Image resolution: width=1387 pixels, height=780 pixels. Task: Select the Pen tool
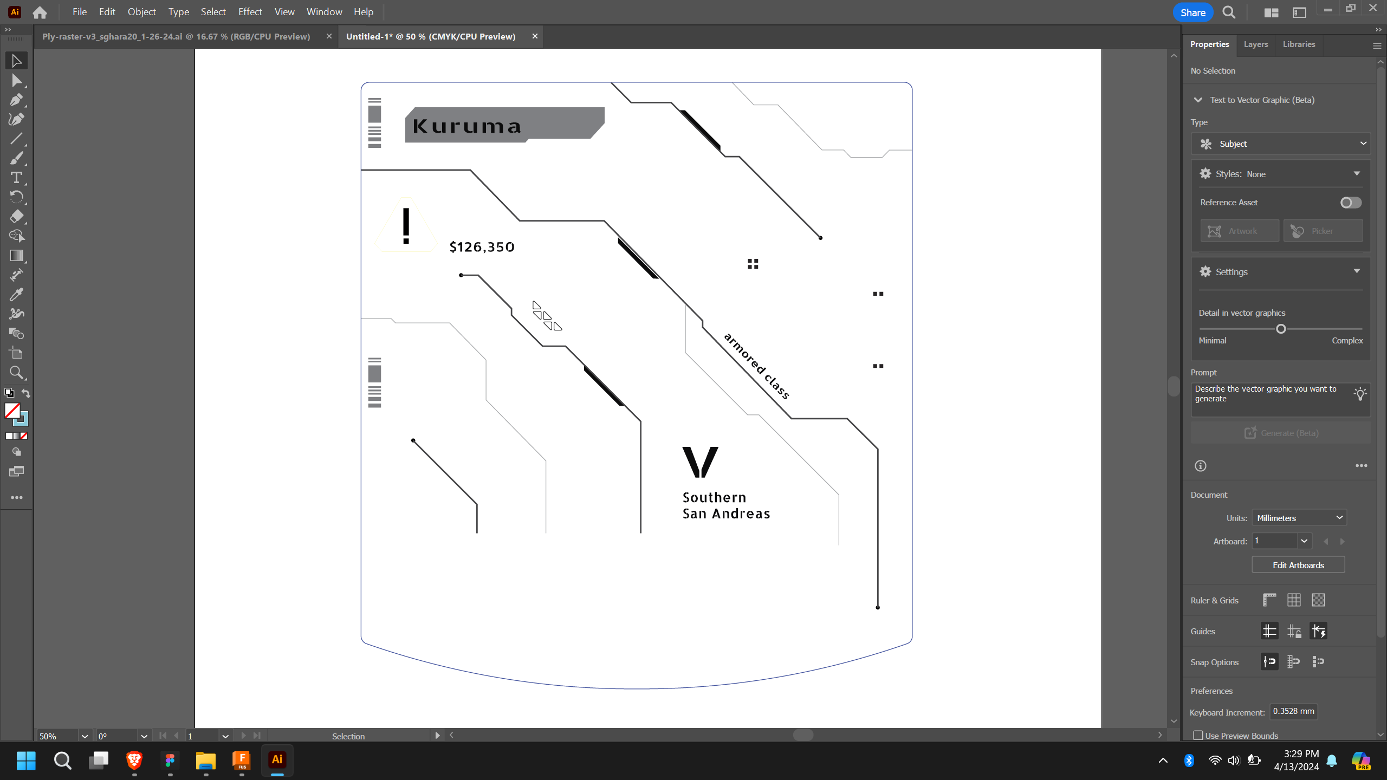coord(16,100)
